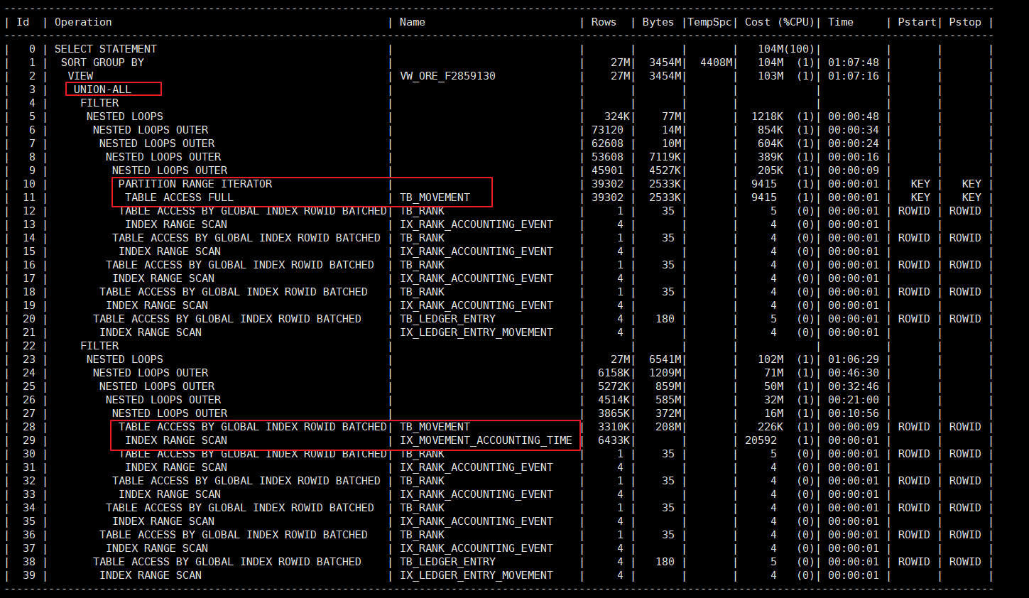
Task: Click the rows value 62608
Action: pyautogui.click(x=607, y=143)
